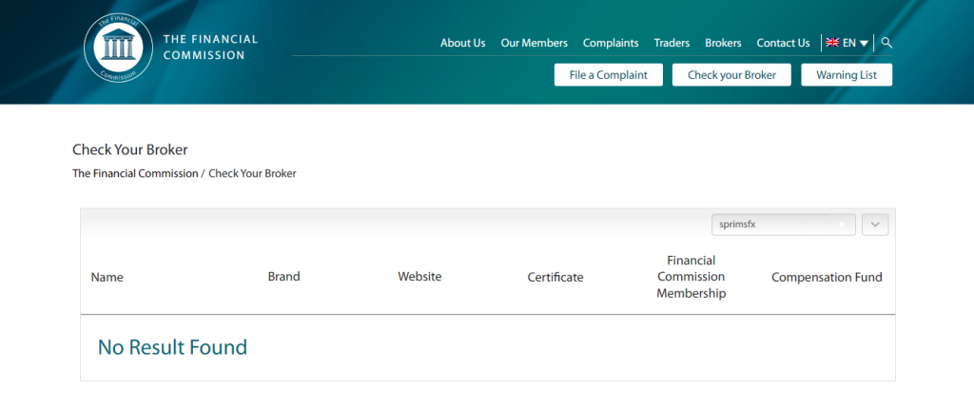Viewport: 974px width, 409px height.
Task: Sort by the Website column header
Action: coord(419,276)
